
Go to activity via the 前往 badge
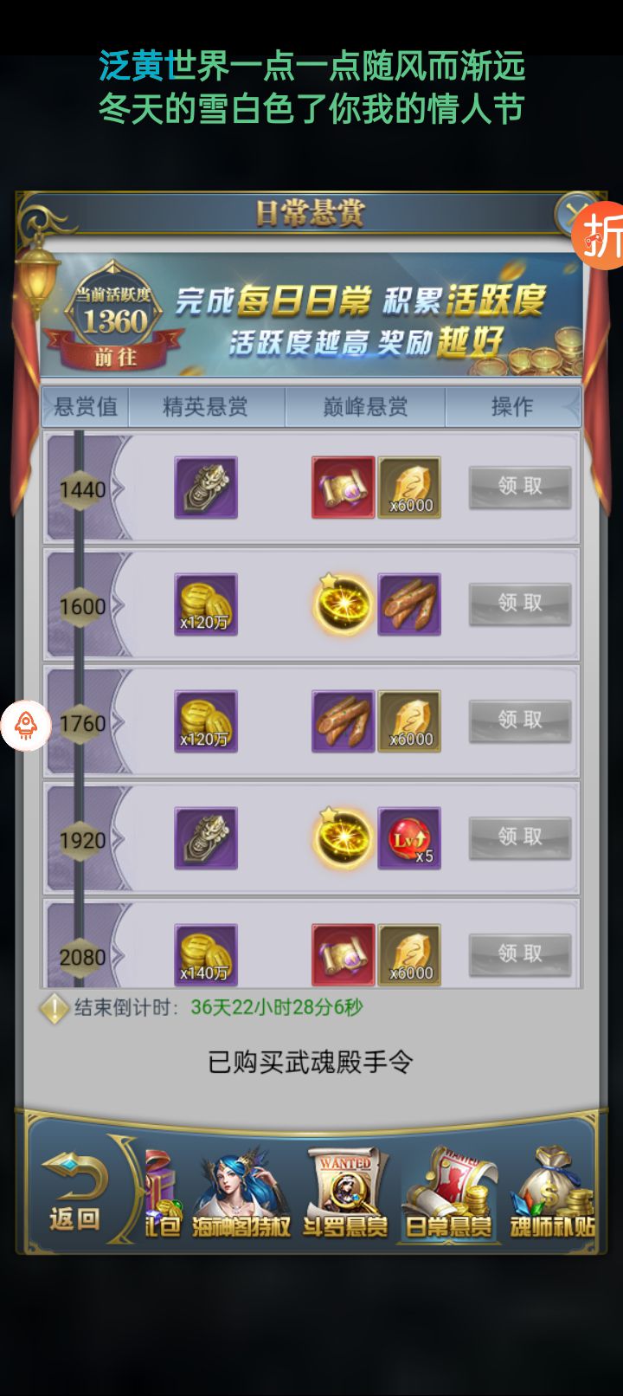click(x=115, y=357)
